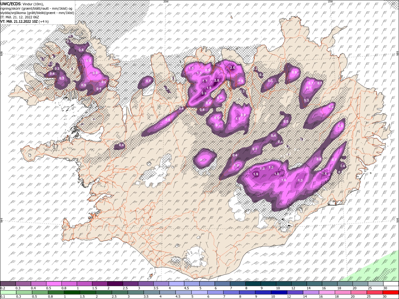
Task: Click the 'slydda/snjókoma' description line
Action: (37, 13)
